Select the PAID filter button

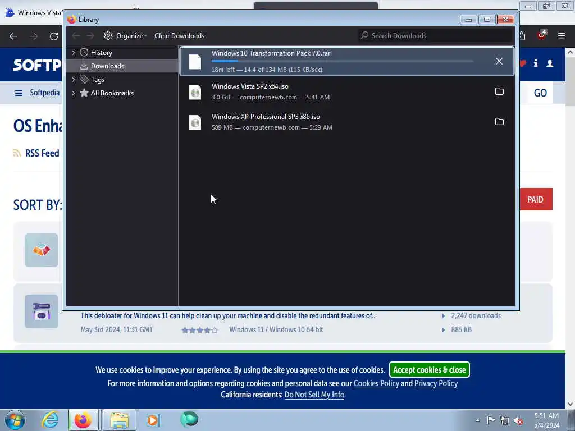pyautogui.click(x=536, y=199)
